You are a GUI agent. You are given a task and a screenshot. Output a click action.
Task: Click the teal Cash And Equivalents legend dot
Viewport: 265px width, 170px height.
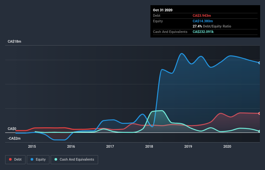click(56, 159)
